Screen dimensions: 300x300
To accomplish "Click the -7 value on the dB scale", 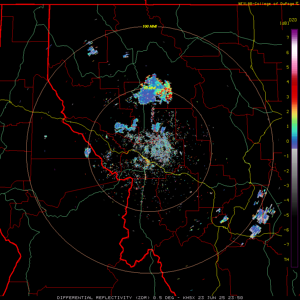I will pyautogui.click(x=286, y=245).
